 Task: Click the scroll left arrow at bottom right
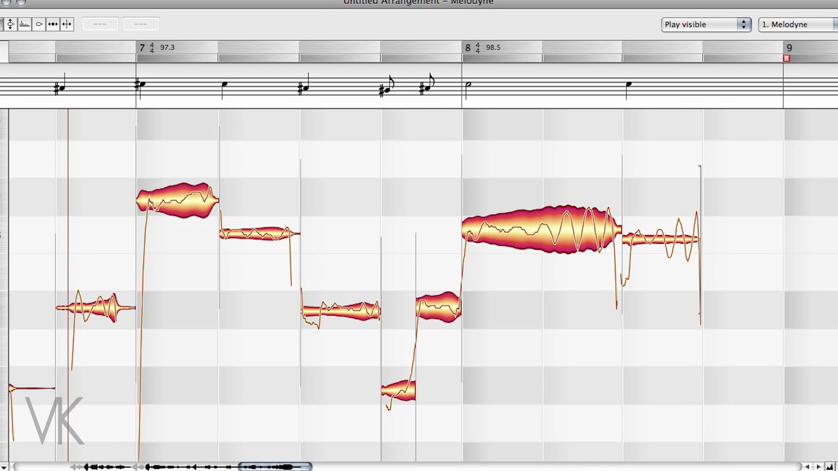click(x=807, y=467)
